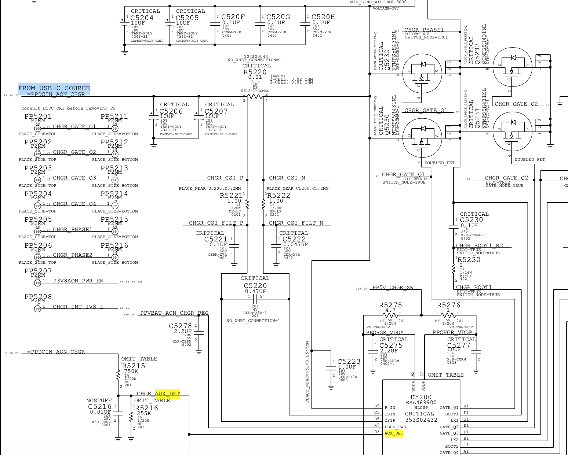Screen dimensions: 568x455
Task: Click the R5216 resistor symbol
Action: pyautogui.click(x=131, y=417)
